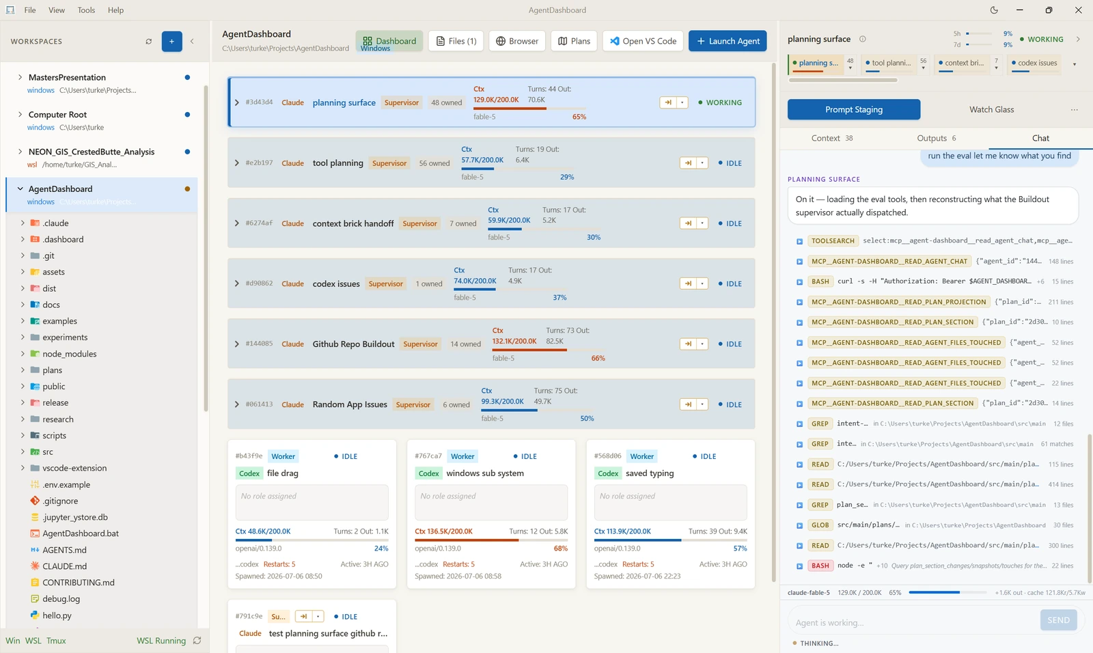Image resolution: width=1093 pixels, height=653 pixels.
Task: Open the info icon beside planning surface
Action: (x=862, y=39)
